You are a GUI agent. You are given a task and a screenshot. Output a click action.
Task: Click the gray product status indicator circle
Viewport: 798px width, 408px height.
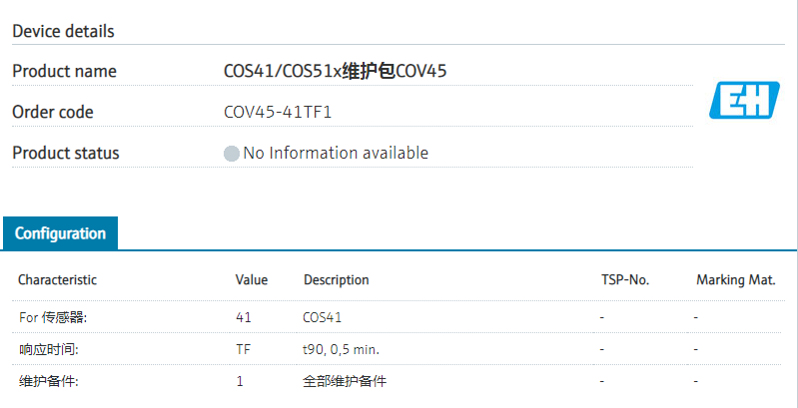(x=232, y=154)
